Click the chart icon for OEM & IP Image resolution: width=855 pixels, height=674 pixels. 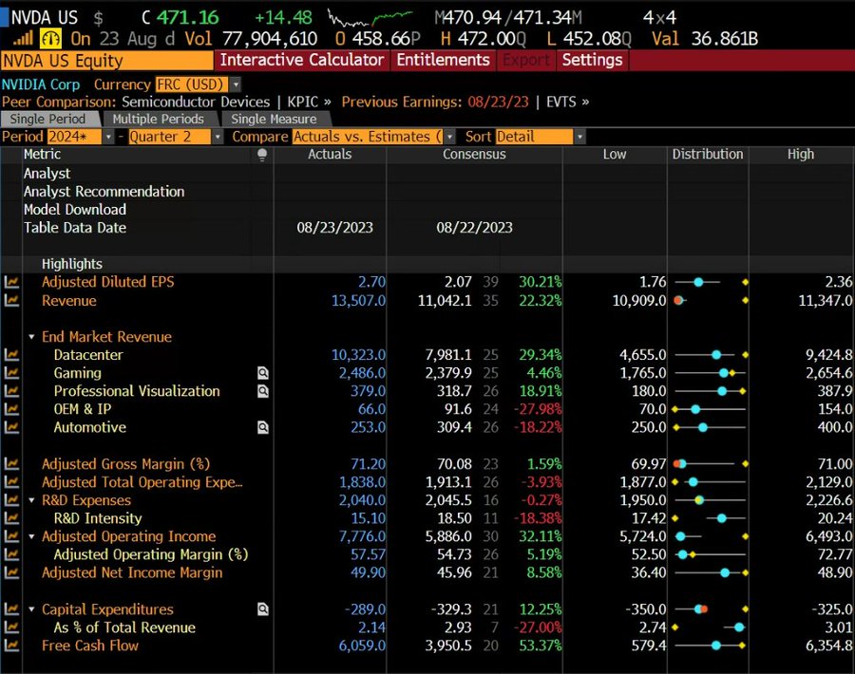coord(10,409)
